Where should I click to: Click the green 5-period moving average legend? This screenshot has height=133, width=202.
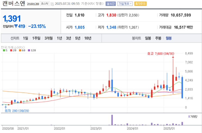(x=5, y=50)
